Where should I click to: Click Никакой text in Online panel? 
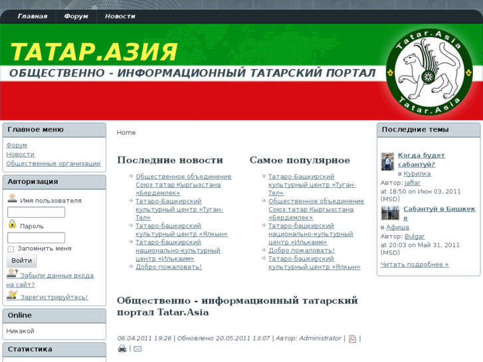(x=20, y=331)
